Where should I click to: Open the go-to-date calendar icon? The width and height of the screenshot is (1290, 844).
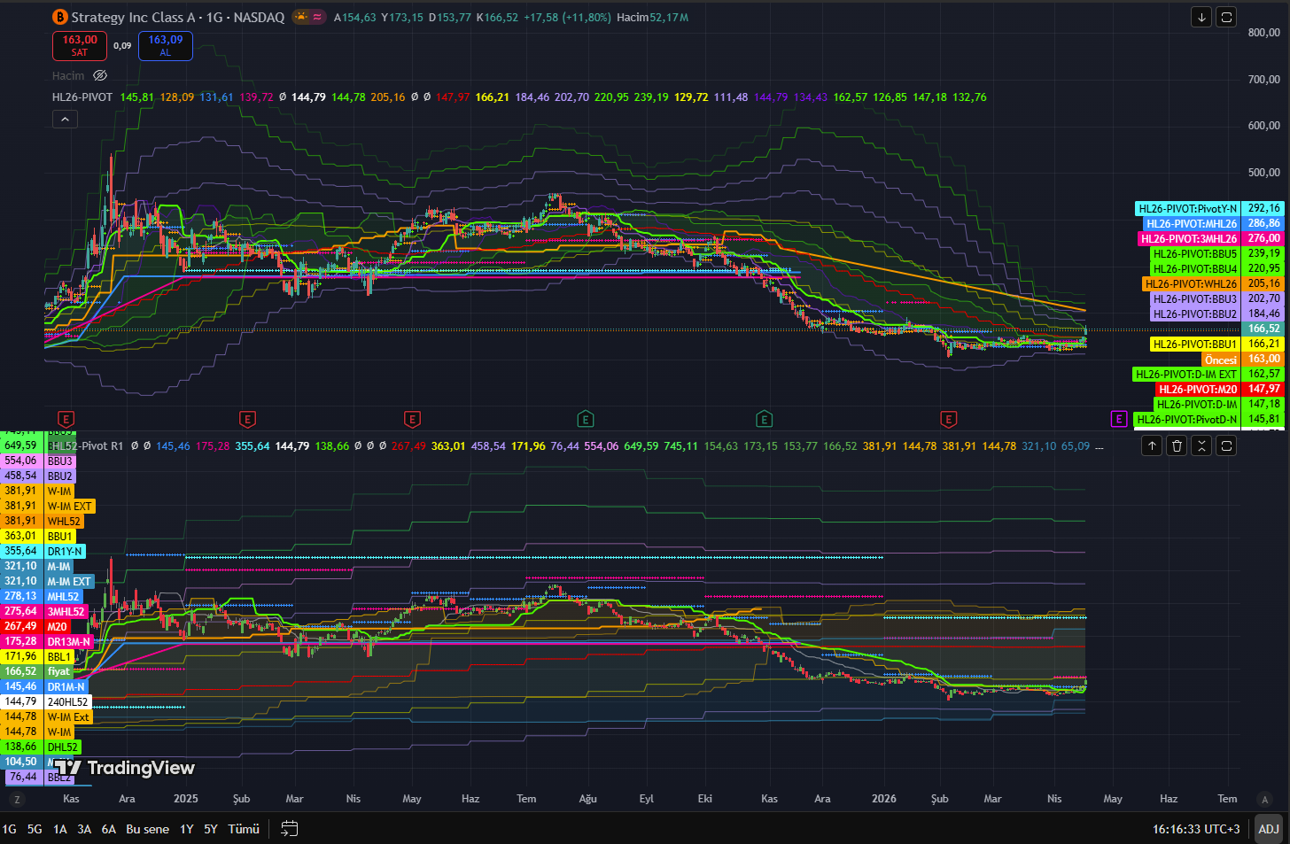[x=289, y=829]
